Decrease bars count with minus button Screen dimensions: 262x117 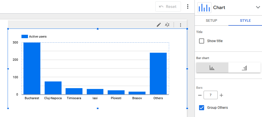[x=200, y=95]
